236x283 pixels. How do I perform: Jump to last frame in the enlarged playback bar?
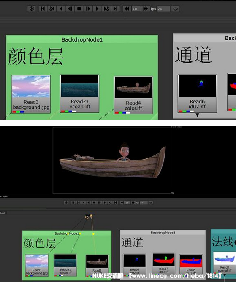[115, 8]
